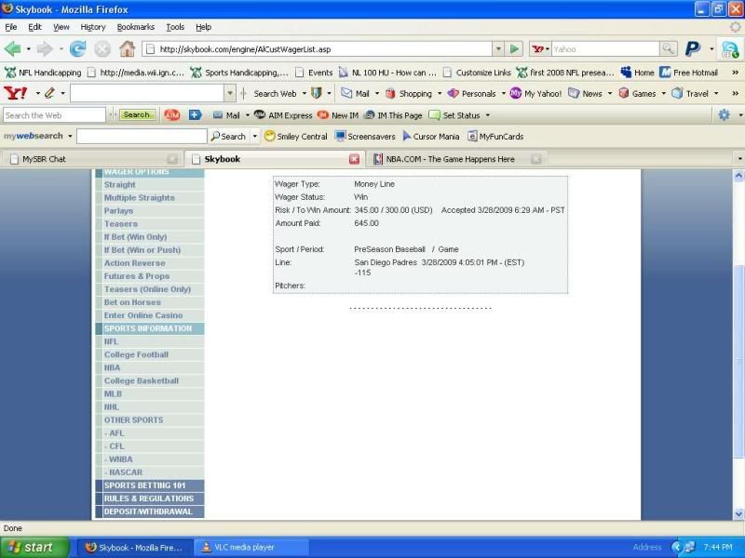Open the History menu
This screenshot has width=745, height=558.
click(92, 27)
